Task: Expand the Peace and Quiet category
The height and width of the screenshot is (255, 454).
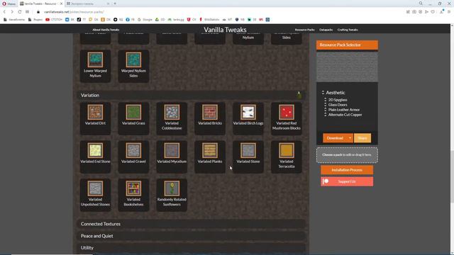Action: [191, 236]
